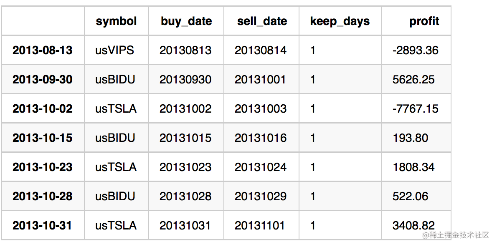Viewport: 497px width, 247px height.
Task: Click the profit column header
Action: point(424,21)
